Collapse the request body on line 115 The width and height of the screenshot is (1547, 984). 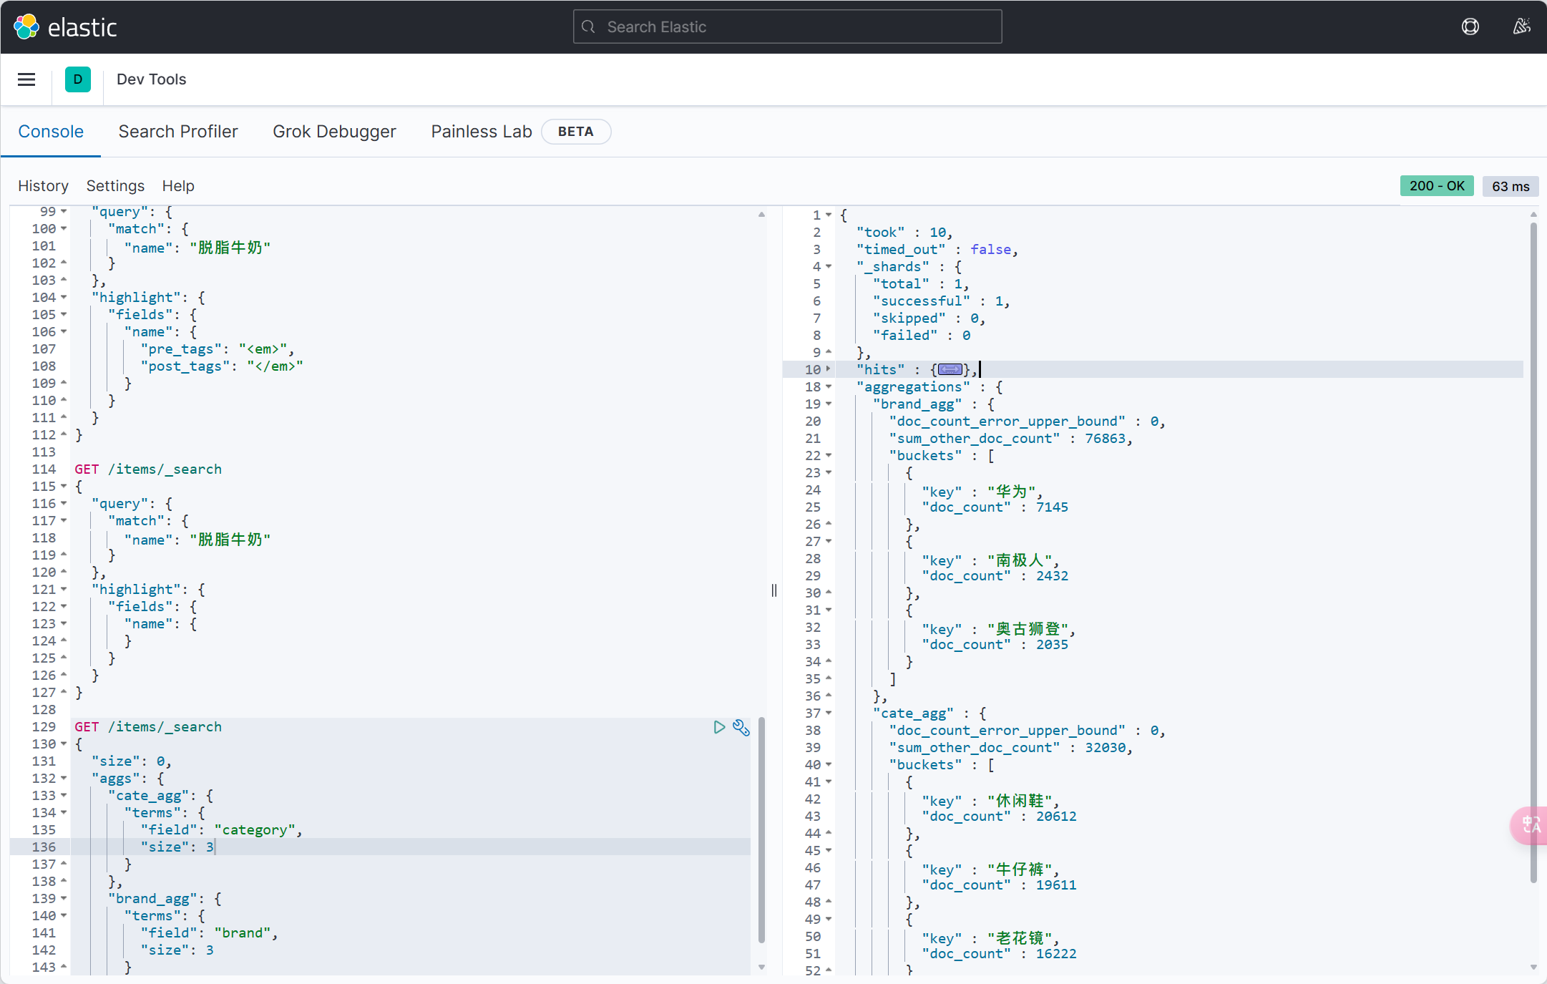[x=64, y=487]
